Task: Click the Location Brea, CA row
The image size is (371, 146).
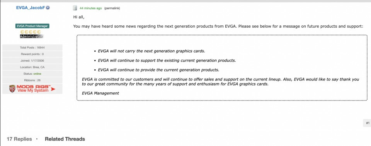Action: click(32, 67)
